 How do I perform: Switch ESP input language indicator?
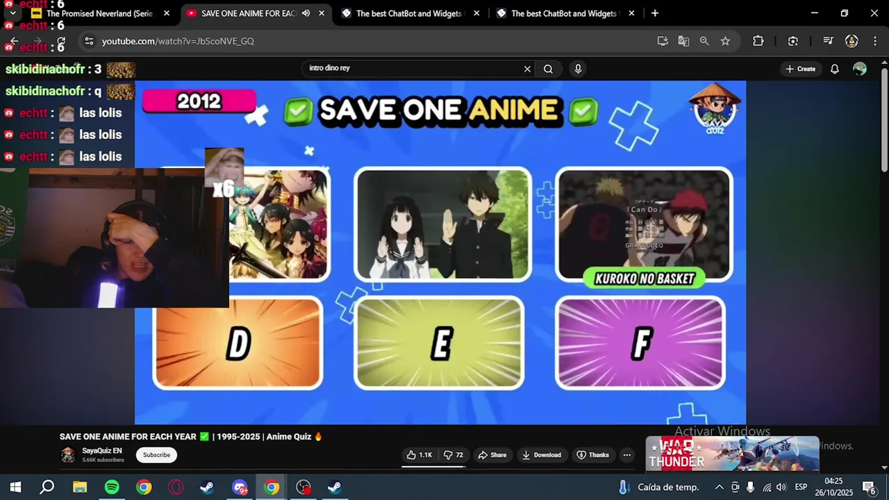[801, 487]
